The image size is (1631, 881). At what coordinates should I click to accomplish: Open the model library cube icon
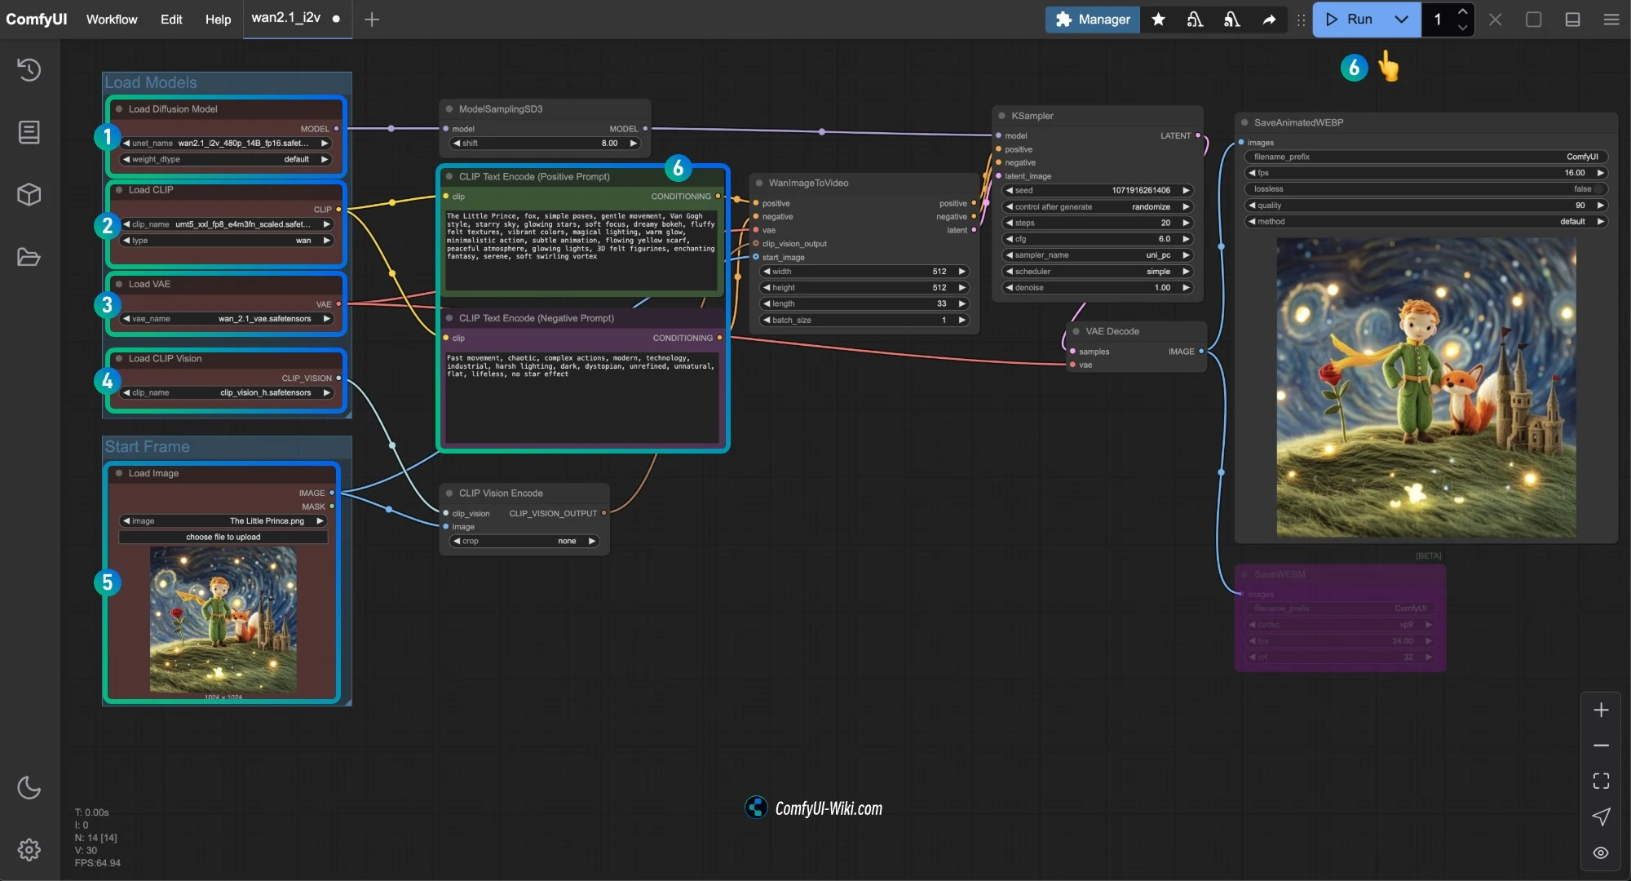pyautogui.click(x=29, y=195)
